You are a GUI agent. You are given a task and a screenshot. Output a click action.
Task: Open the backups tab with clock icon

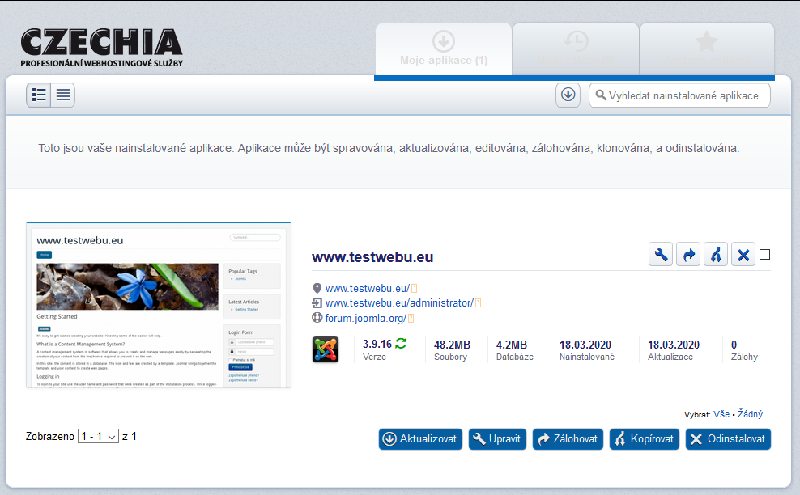click(x=576, y=50)
